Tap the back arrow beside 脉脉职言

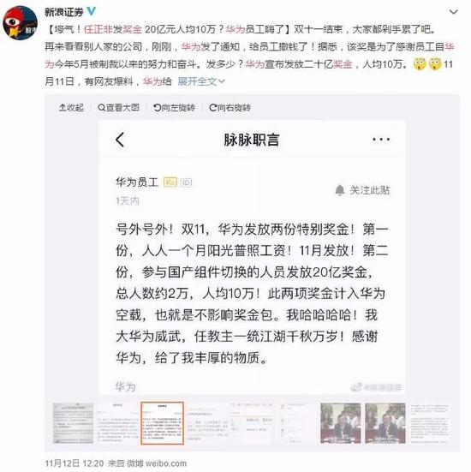pos(120,140)
